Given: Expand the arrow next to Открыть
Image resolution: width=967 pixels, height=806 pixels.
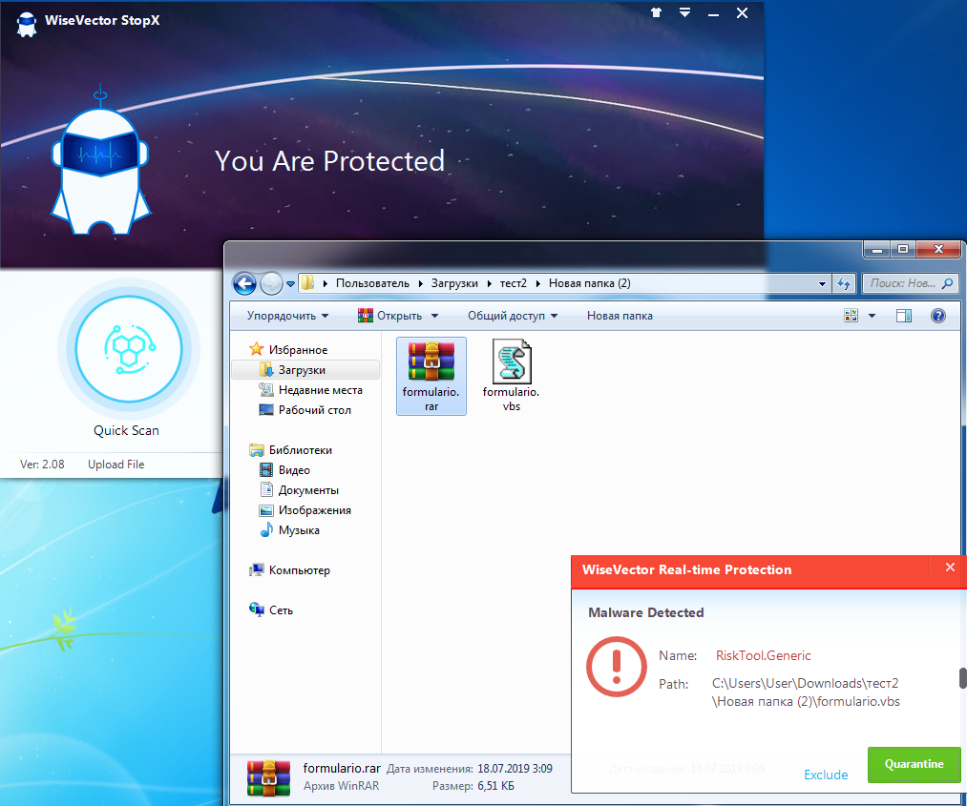Looking at the screenshot, I should pyautogui.click(x=434, y=316).
